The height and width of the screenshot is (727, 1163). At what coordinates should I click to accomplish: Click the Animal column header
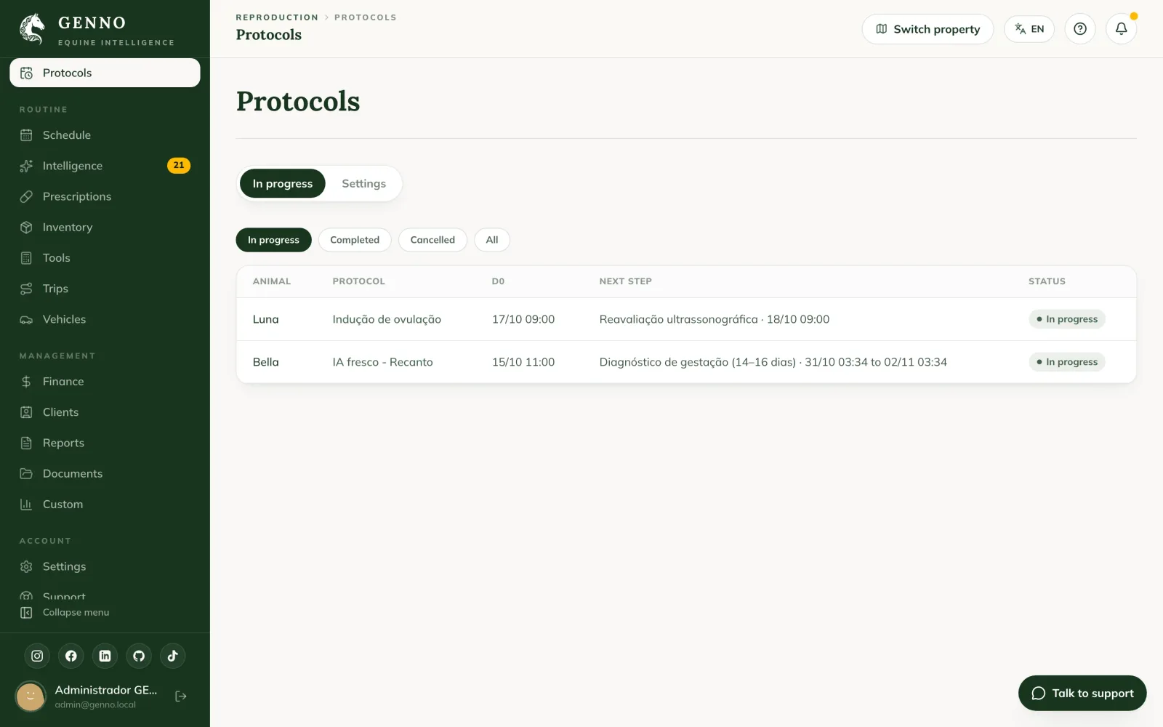click(272, 281)
